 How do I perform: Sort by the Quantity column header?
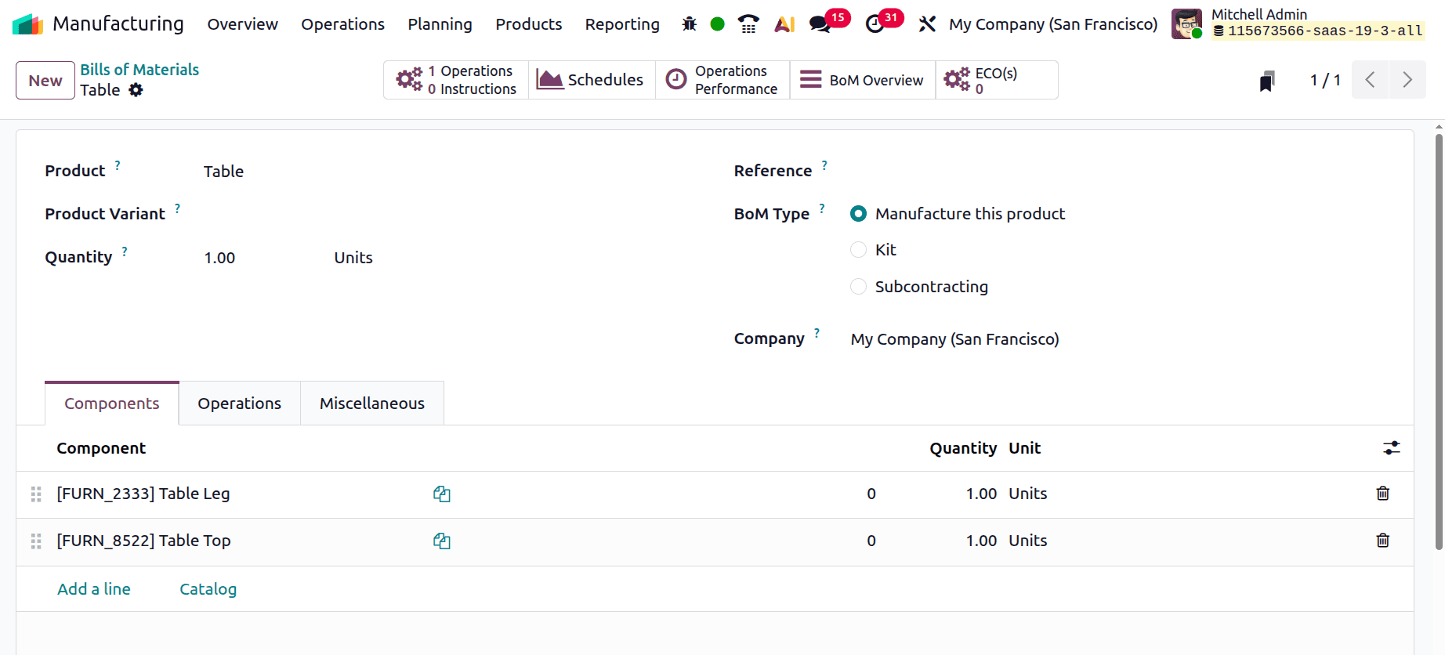(963, 448)
